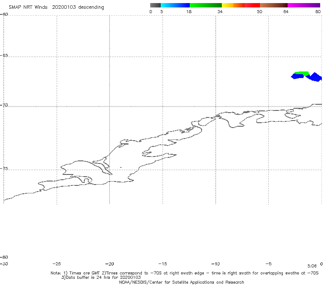
Task: Click the latitude label "-70"
Action: pos(4,105)
